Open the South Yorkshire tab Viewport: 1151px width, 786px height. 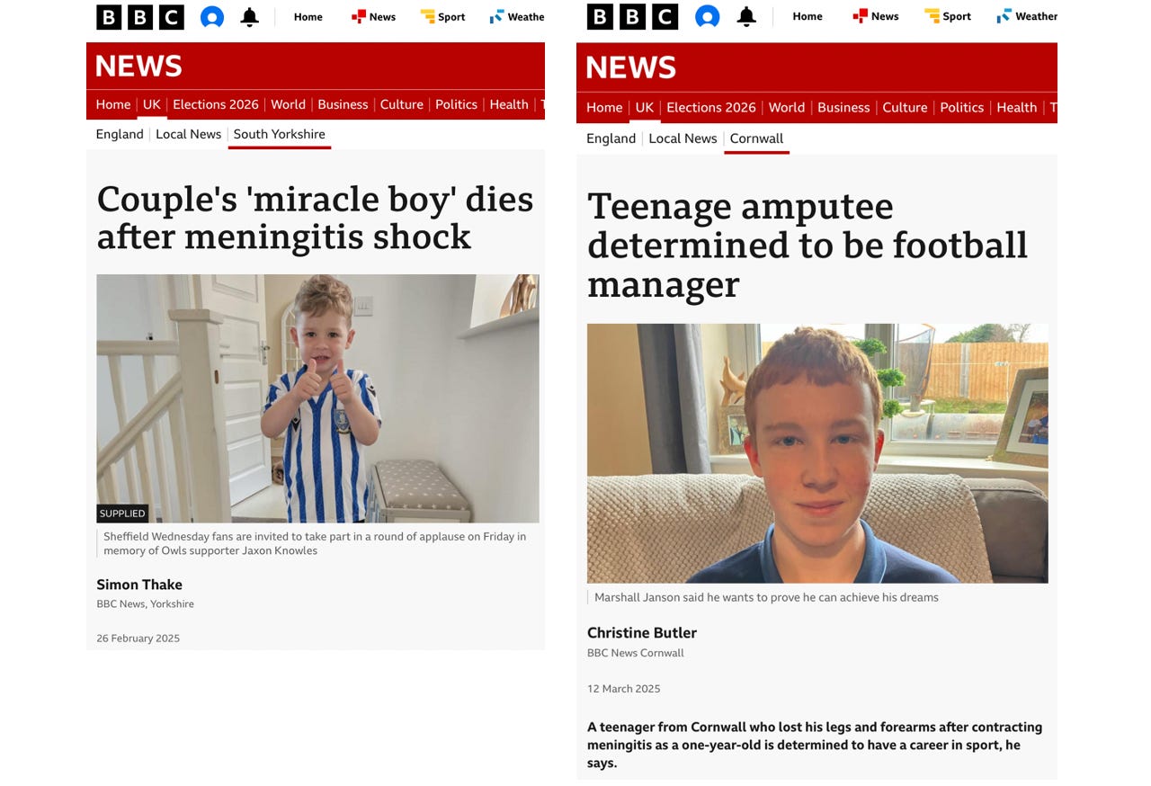point(280,134)
